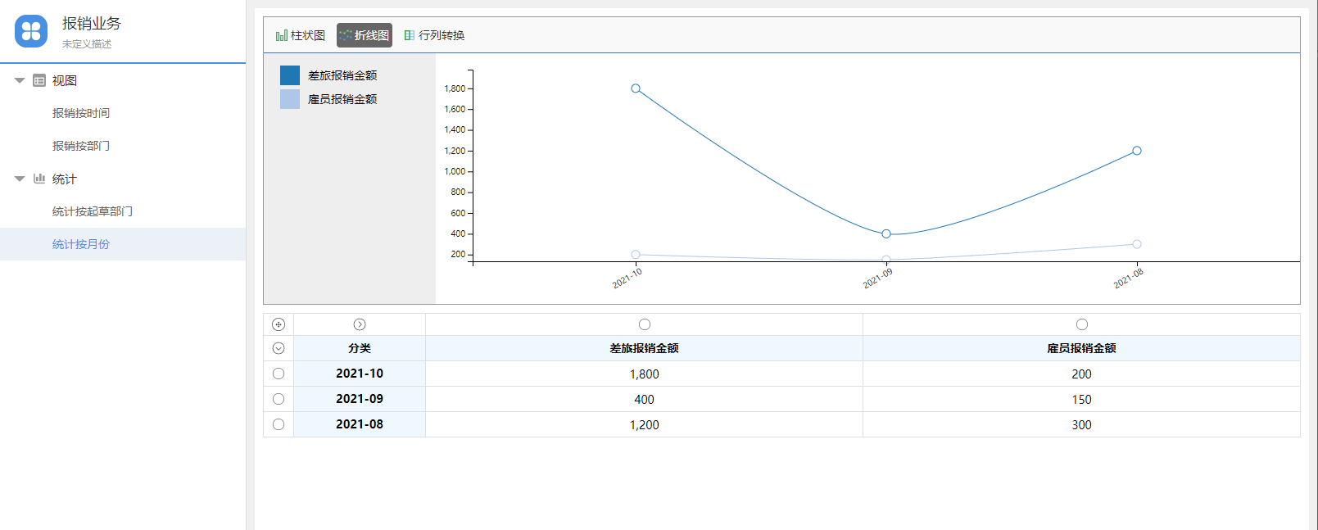Viewport: 1318px width, 530px height.
Task: Open 报销按部门 view
Action: (x=81, y=146)
